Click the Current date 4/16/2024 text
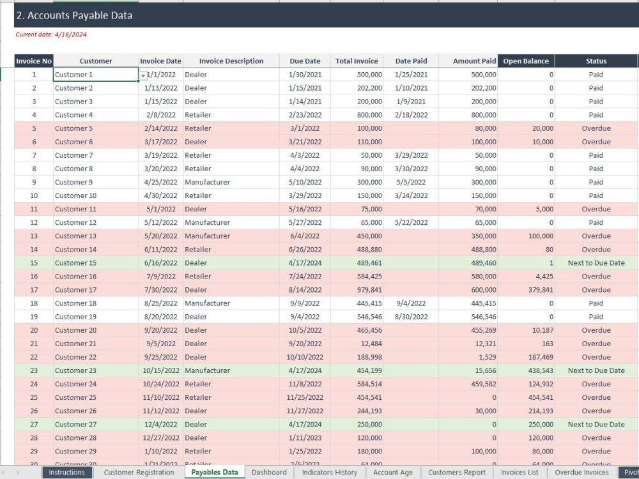This screenshot has width=639, height=479. (51, 34)
